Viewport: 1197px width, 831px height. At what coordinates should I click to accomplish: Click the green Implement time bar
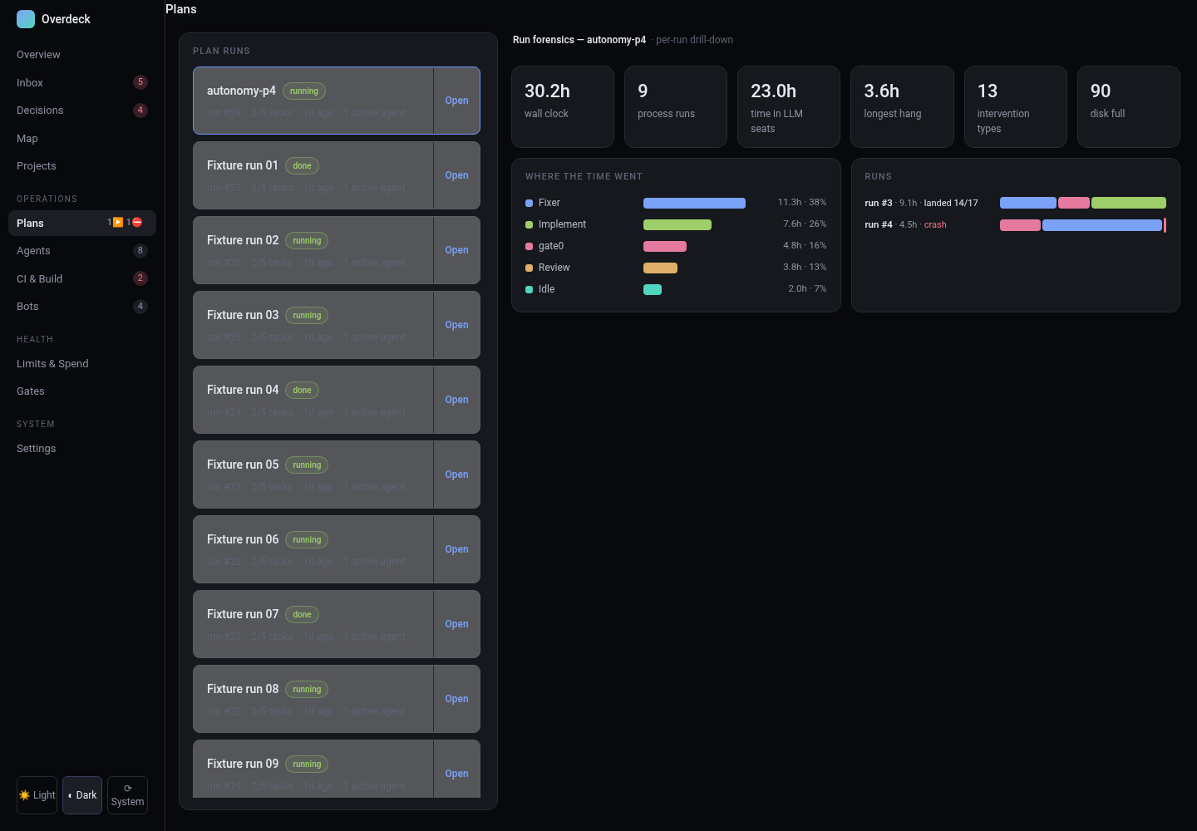coord(677,224)
